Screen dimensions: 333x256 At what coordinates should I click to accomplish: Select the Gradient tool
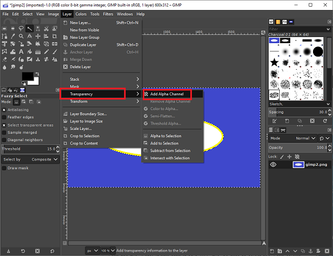point(38,51)
